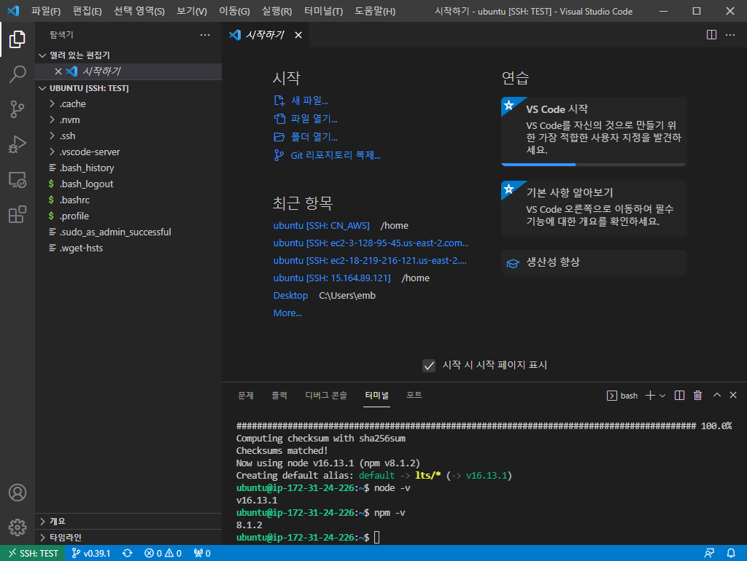Screen dimensions: 747x561
Task: Kill terminal with trash icon
Action: pyautogui.click(x=697, y=396)
